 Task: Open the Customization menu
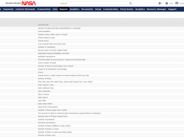coord(110,9)
